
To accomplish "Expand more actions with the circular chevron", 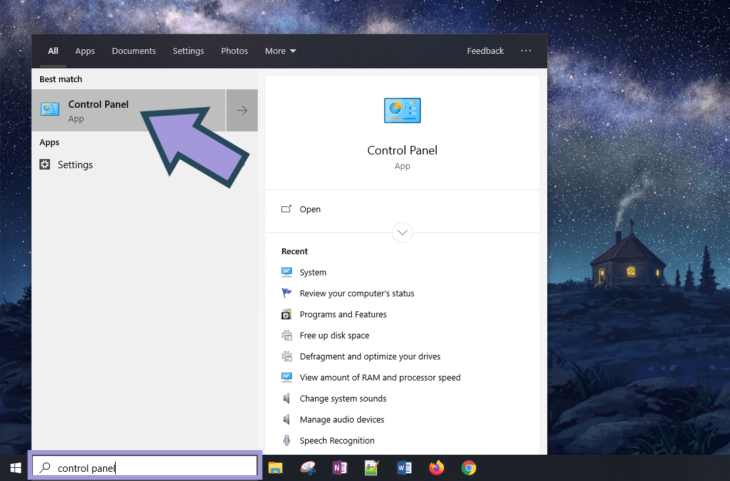I will 402,232.
